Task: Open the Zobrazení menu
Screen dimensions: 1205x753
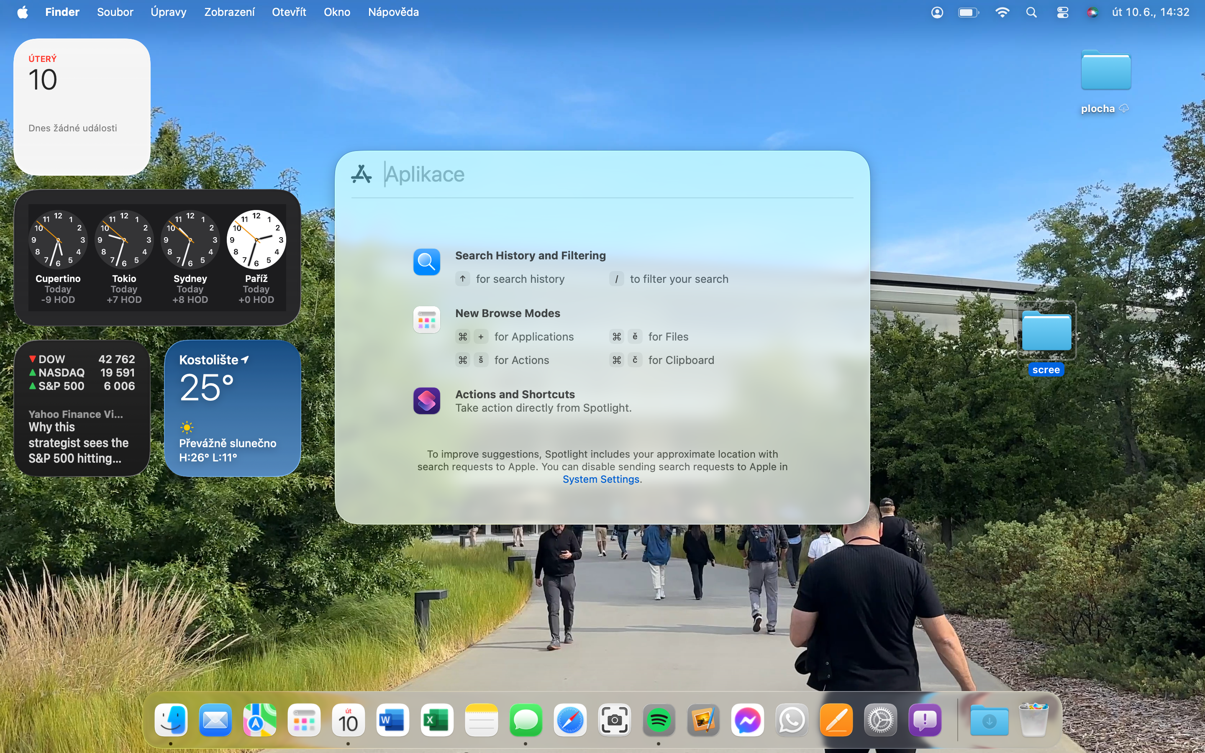Action: point(229,13)
